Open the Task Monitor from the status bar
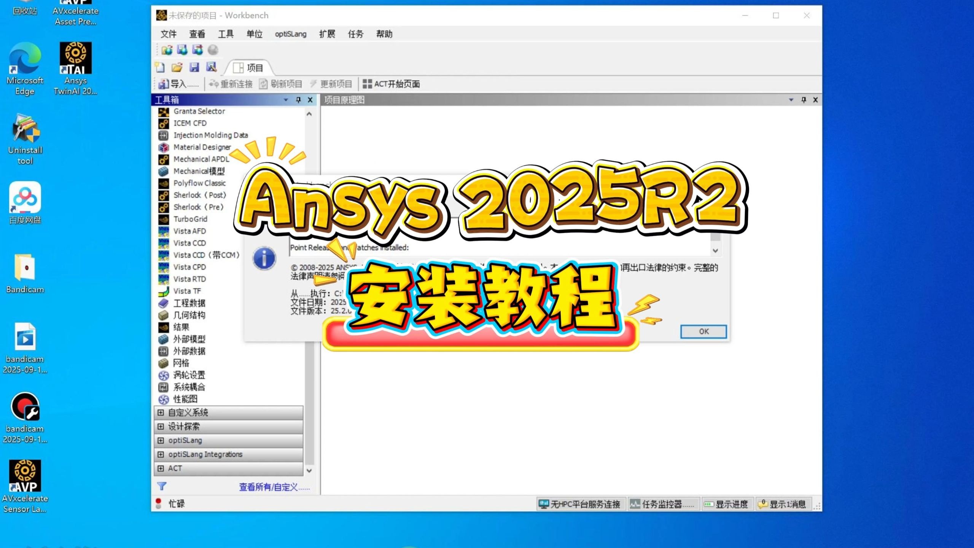 click(663, 503)
